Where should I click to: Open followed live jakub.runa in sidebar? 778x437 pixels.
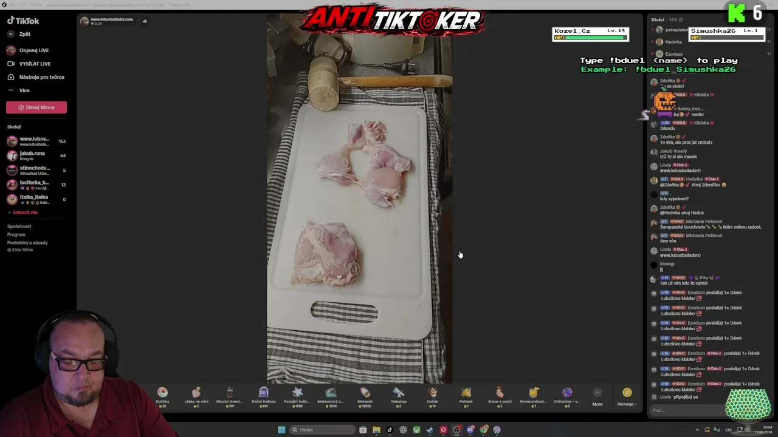point(36,156)
